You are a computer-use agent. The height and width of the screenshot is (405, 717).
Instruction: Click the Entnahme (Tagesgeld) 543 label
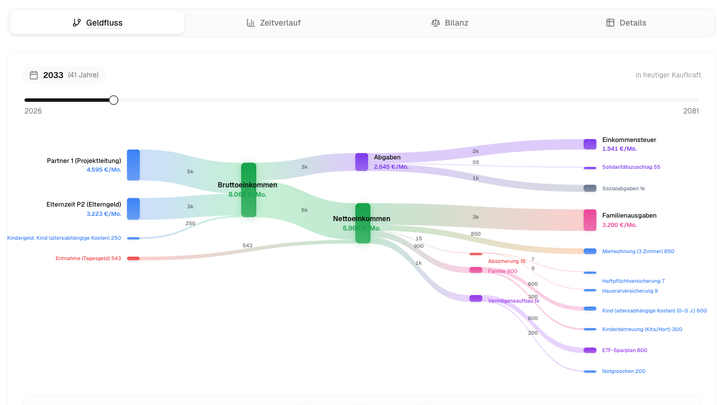(89, 258)
